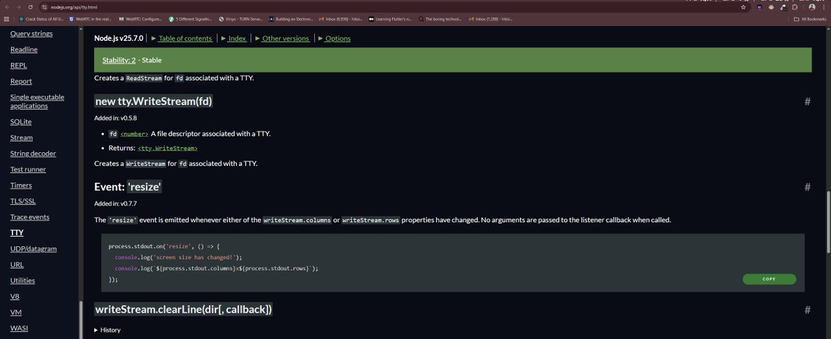This screenshot has width=831, height=339.
Task: Open Timers in the sidebar
Action: tap(21, 185)
